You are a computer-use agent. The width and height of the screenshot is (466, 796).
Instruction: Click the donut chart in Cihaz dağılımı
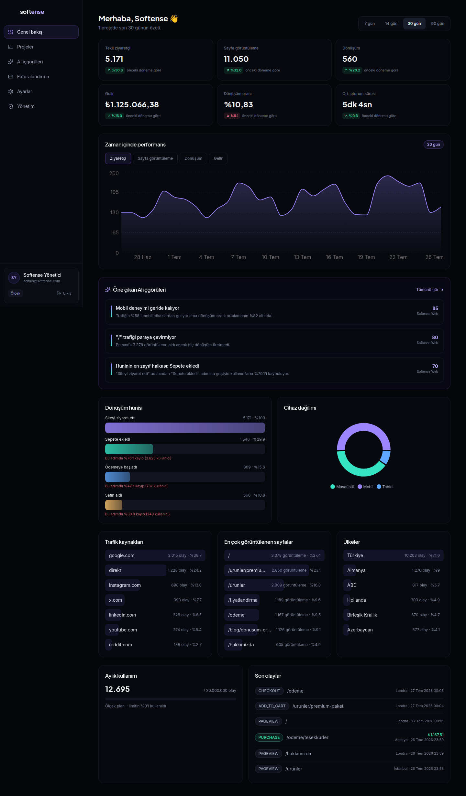[x=364, y=450]
